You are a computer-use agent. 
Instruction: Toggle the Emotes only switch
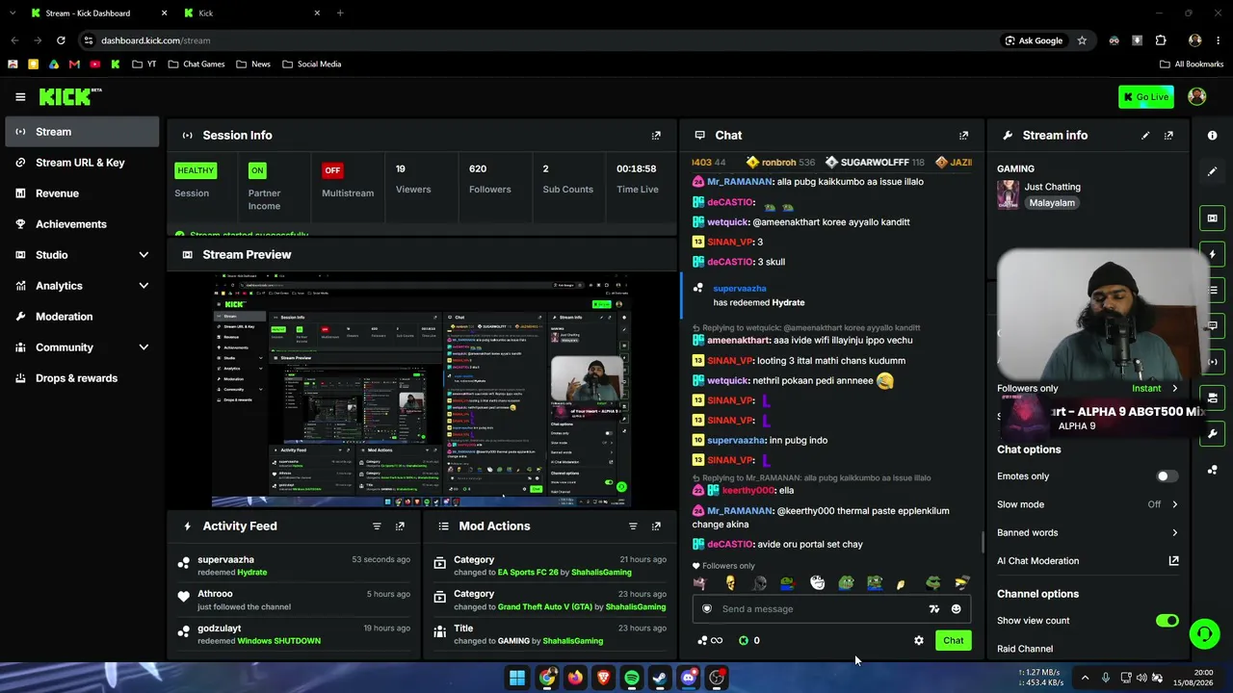point(1167,476)
